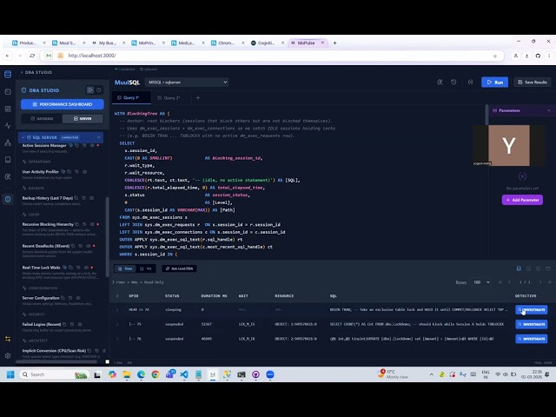The image size is (556, 417).
Task: Open the notebook icon in left rail
Action: click(x=8, y=160)
